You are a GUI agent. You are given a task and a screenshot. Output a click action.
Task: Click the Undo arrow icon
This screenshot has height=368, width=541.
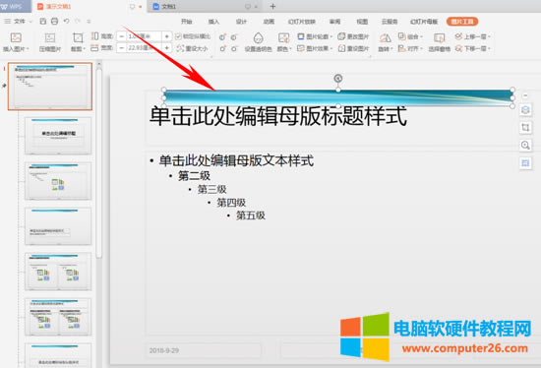point(66,22)
